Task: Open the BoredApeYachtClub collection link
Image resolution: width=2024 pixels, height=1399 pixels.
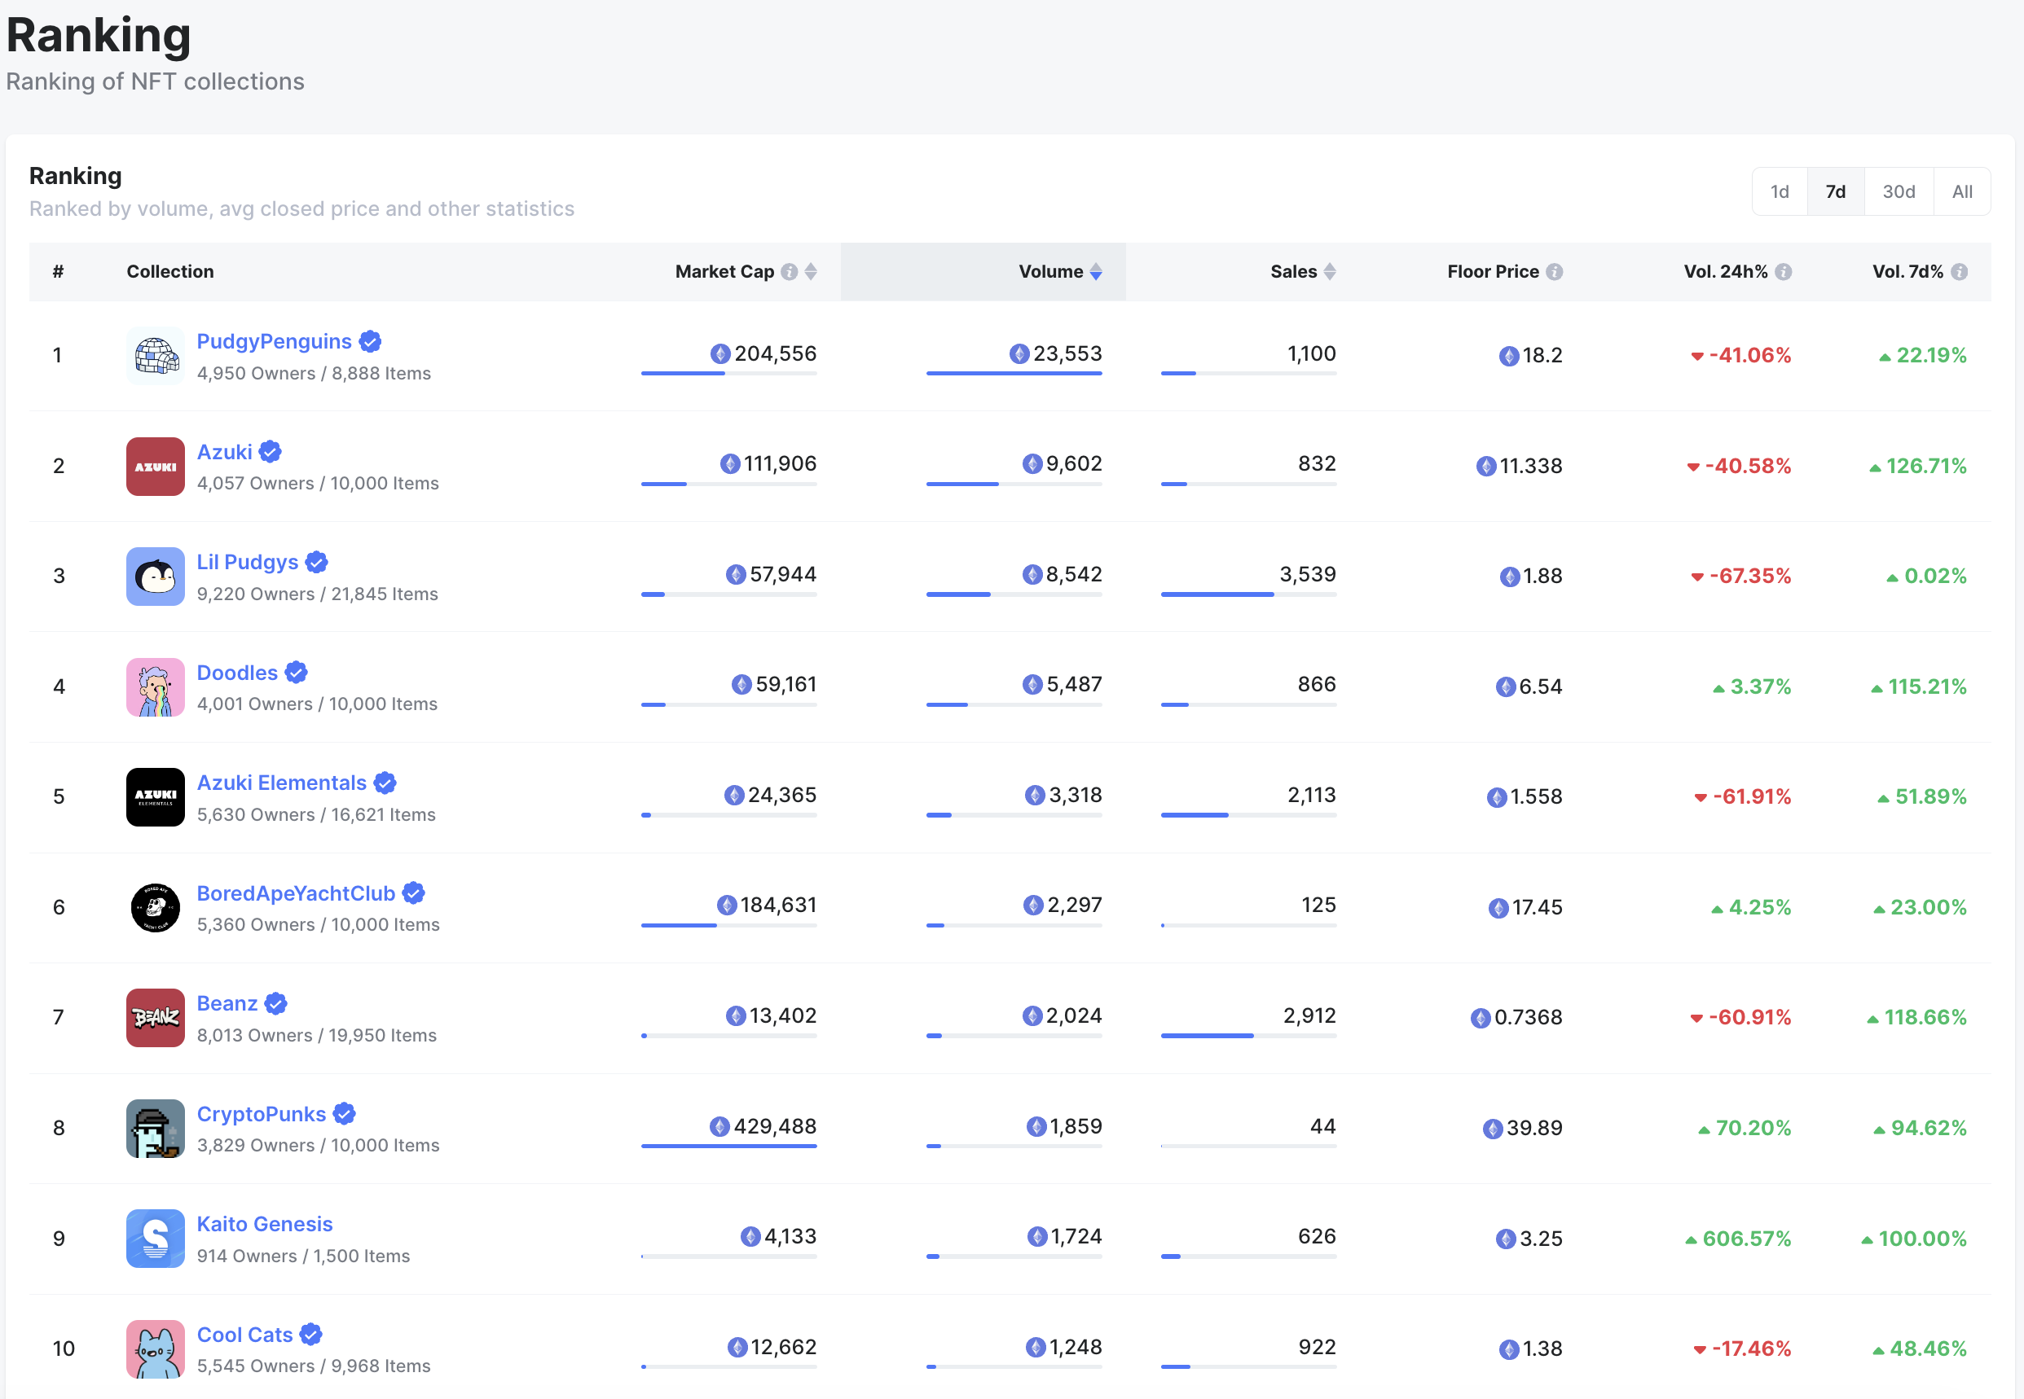Action: (x=296, y=893)
